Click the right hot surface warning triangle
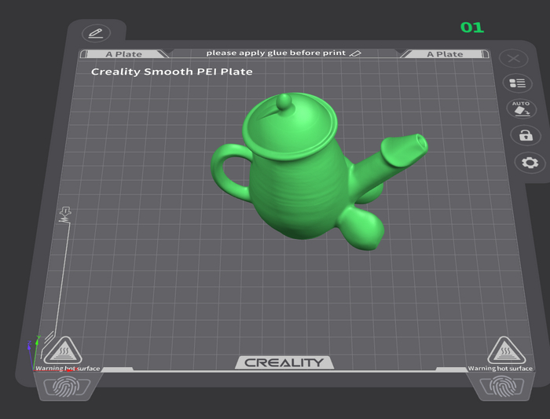This screenshot has width=550, height=419. point(501,350)
